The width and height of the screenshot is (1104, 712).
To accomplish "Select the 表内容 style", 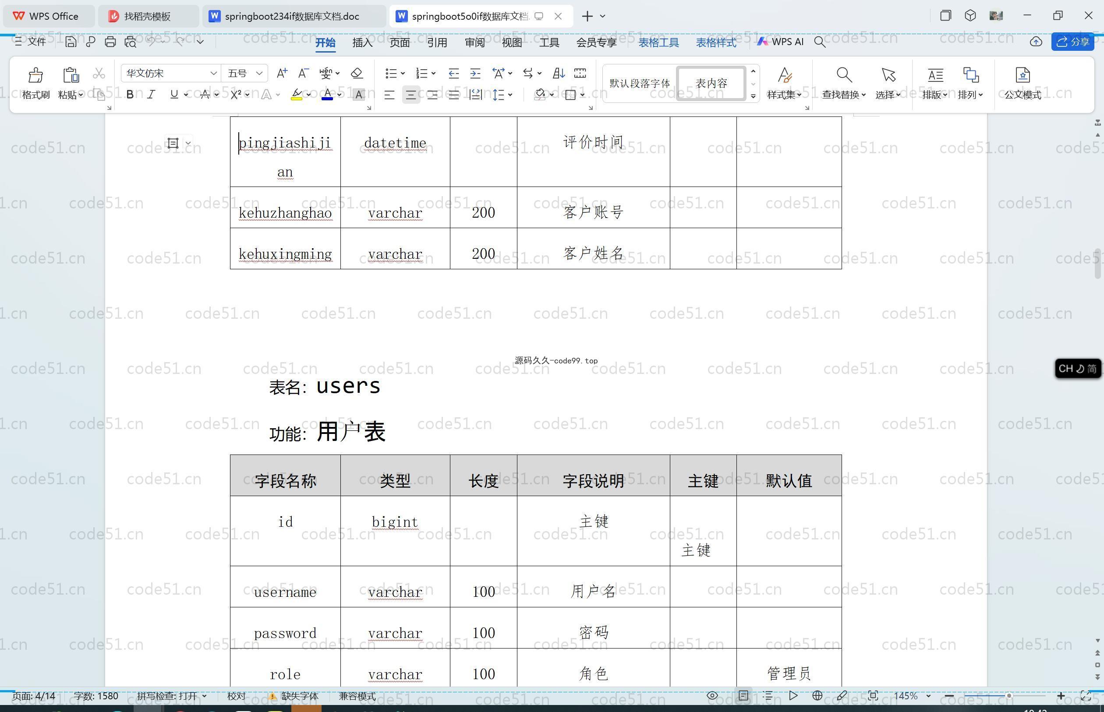I will (711, 83).
